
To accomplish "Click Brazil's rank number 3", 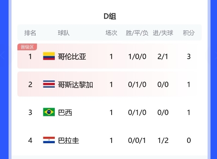I will coord(30,112).
